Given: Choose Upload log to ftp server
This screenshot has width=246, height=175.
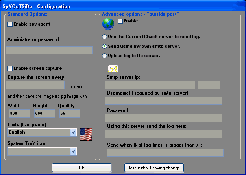Looking at the screenshot, I should [x=104, y=56].
